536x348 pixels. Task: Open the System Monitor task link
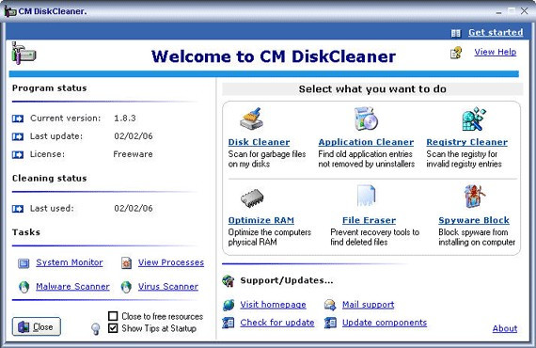[70, 262]
